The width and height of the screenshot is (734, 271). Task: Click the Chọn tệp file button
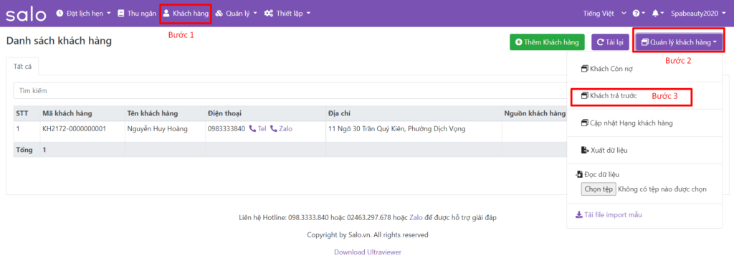[599, 189]
